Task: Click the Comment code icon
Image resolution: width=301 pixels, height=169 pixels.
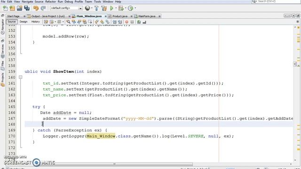Action: click(139, 22)
